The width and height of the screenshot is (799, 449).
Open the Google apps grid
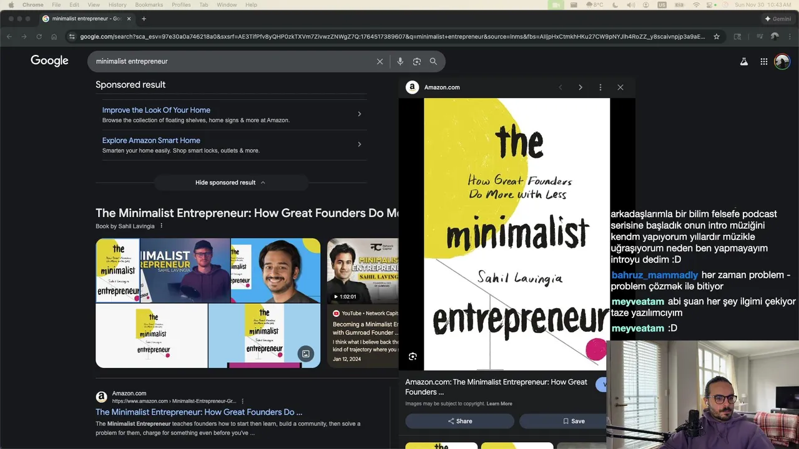[763, 62]
